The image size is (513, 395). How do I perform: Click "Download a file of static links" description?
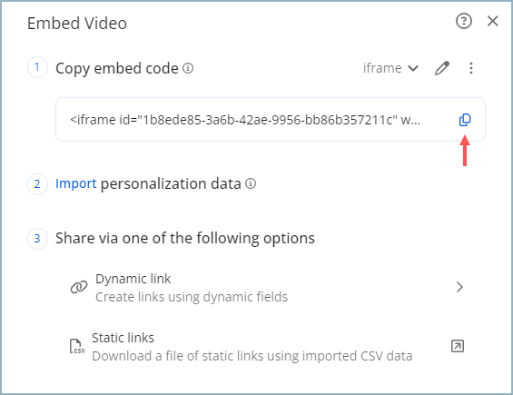[x=252, y=356]
